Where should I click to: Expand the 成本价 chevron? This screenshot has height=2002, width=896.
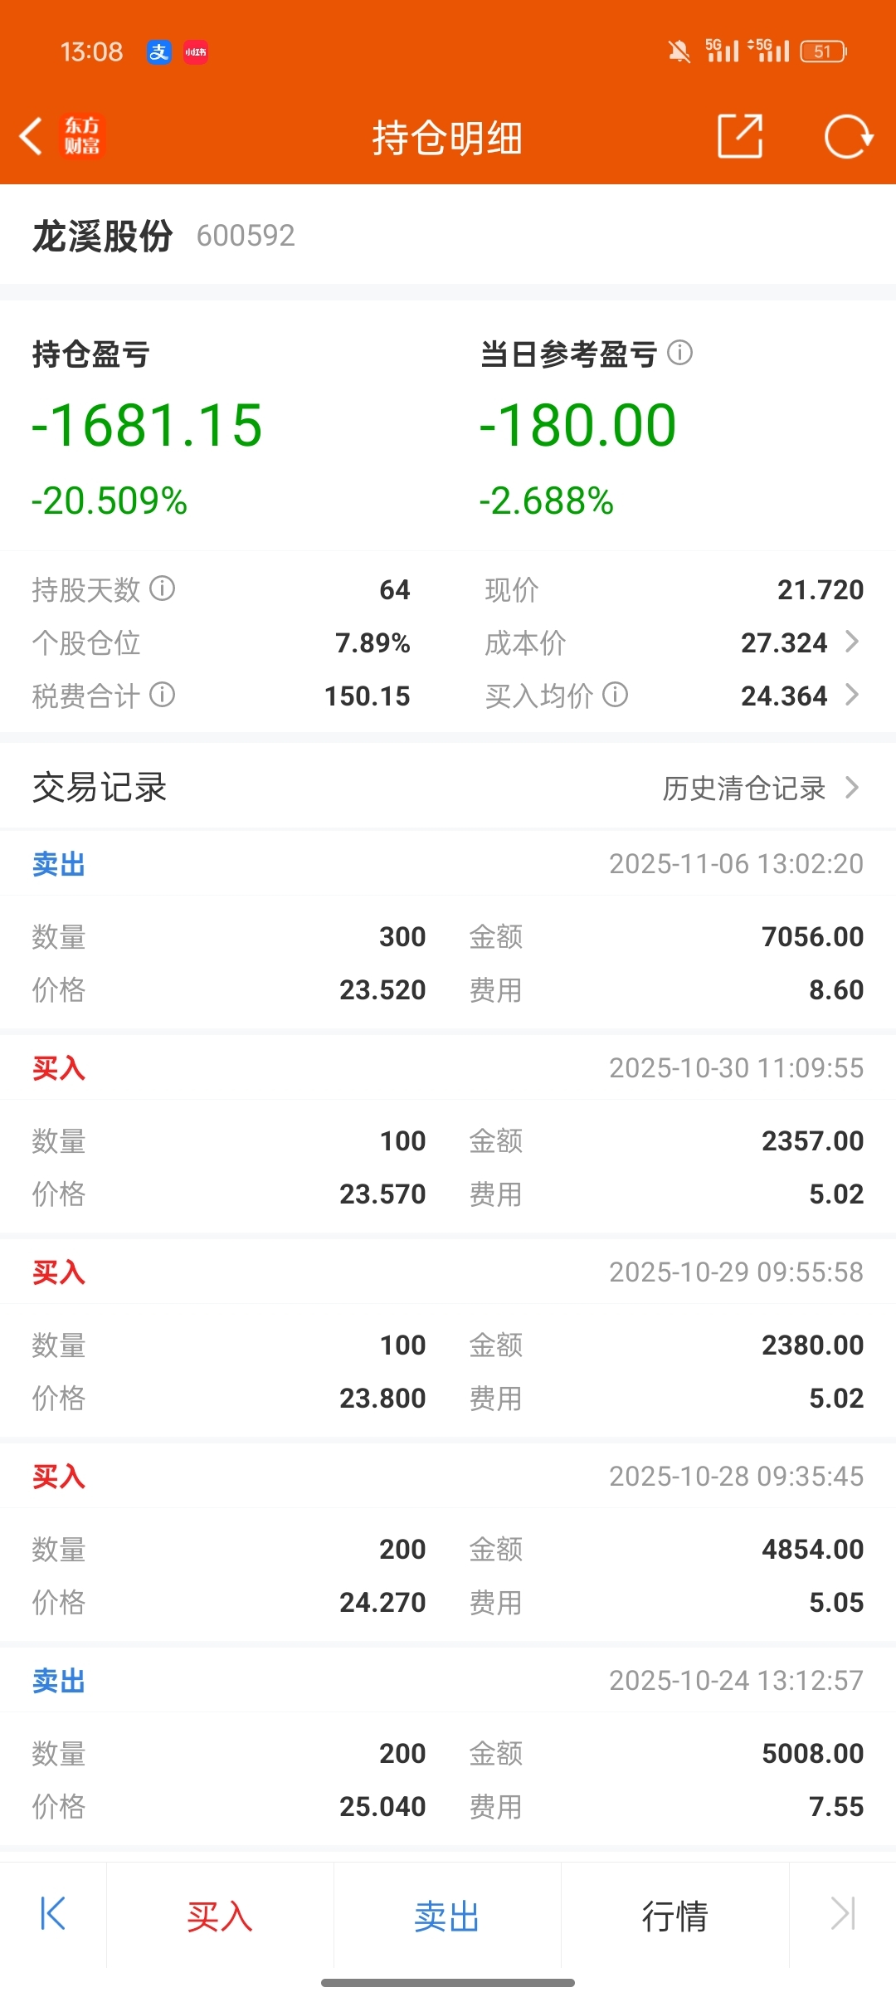(851, 642)
